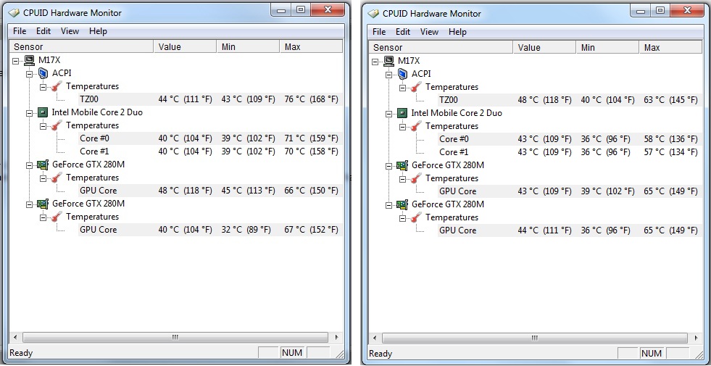Click Min column header in right window
Image resolution: width=711 pixels, height=366 pixels.
click(607, 48)
